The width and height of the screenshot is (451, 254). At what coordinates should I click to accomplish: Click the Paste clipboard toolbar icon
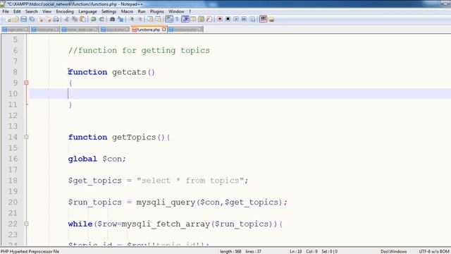pos(83,19)
